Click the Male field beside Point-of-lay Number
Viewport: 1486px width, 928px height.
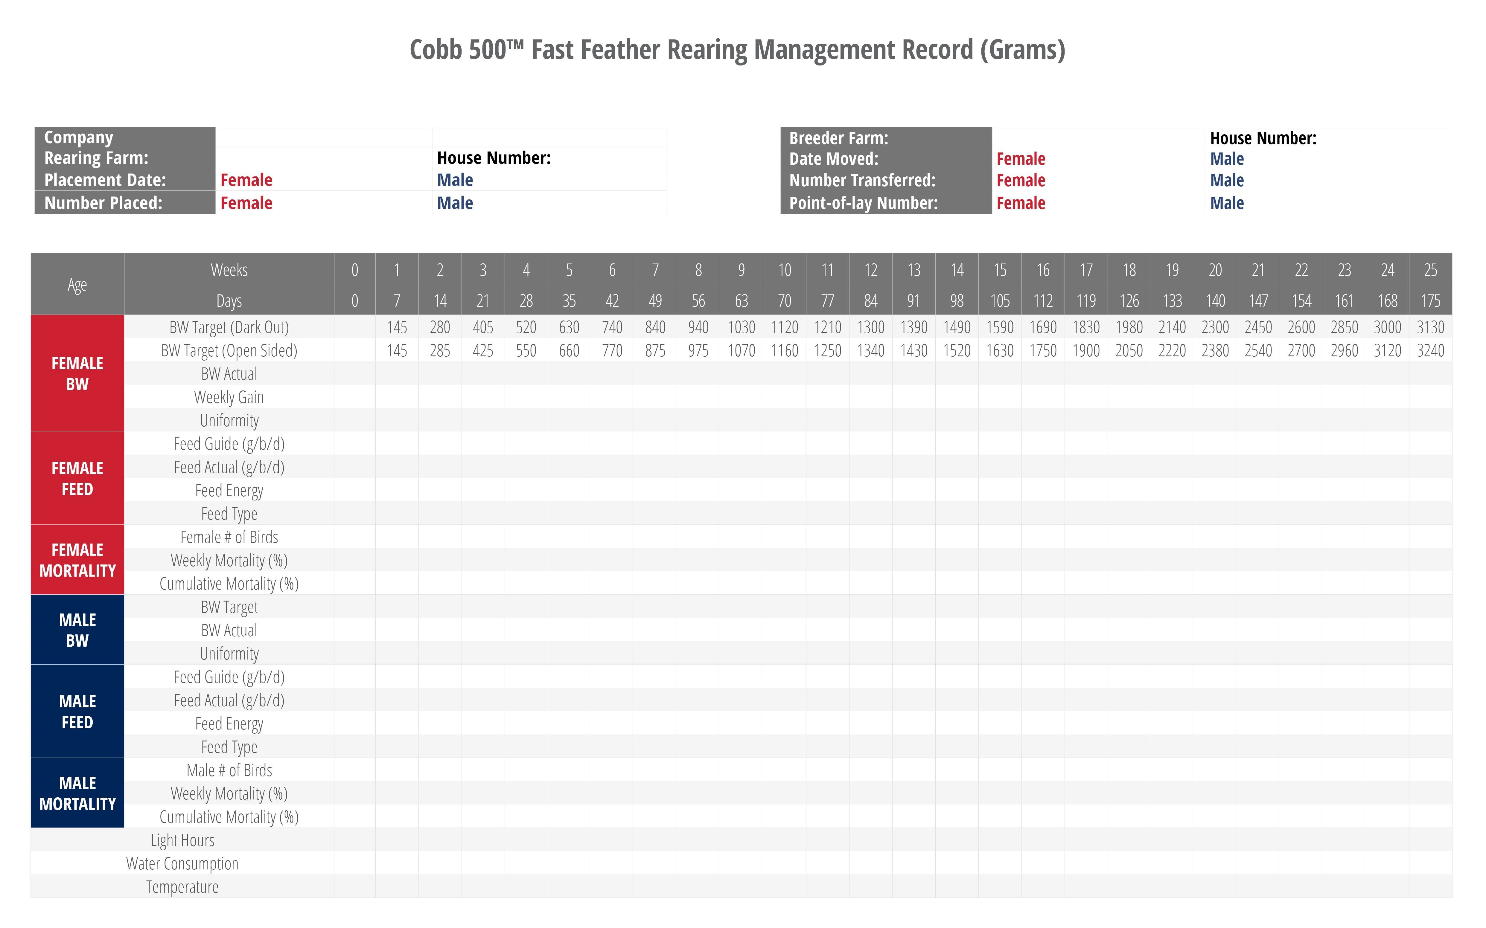pyautogui.click(x=1326, y=202)
